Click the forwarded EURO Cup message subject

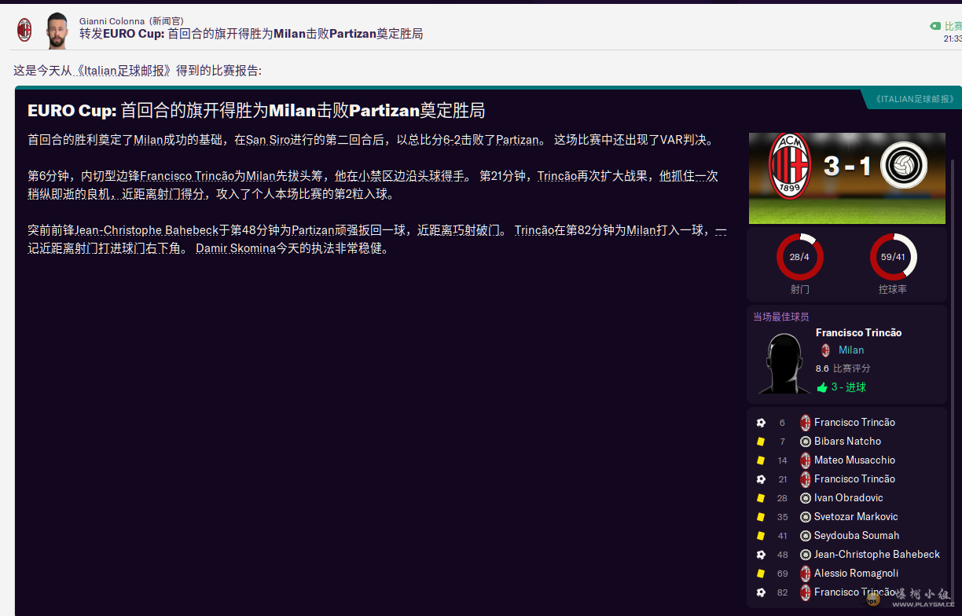(x=251, y=34)
